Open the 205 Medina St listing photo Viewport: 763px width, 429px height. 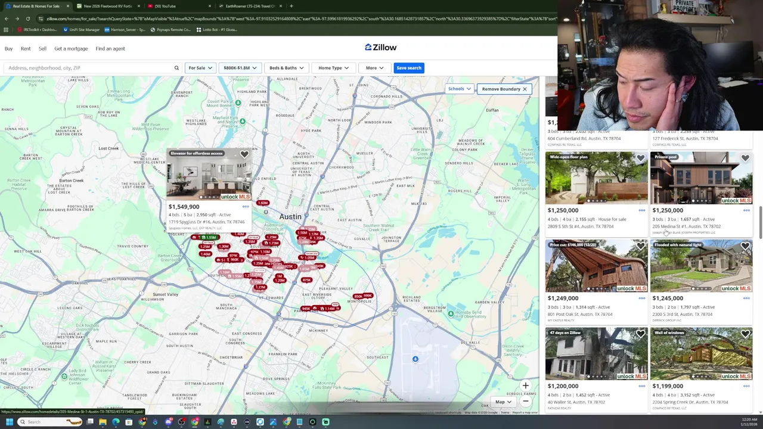tap(701, 178)
